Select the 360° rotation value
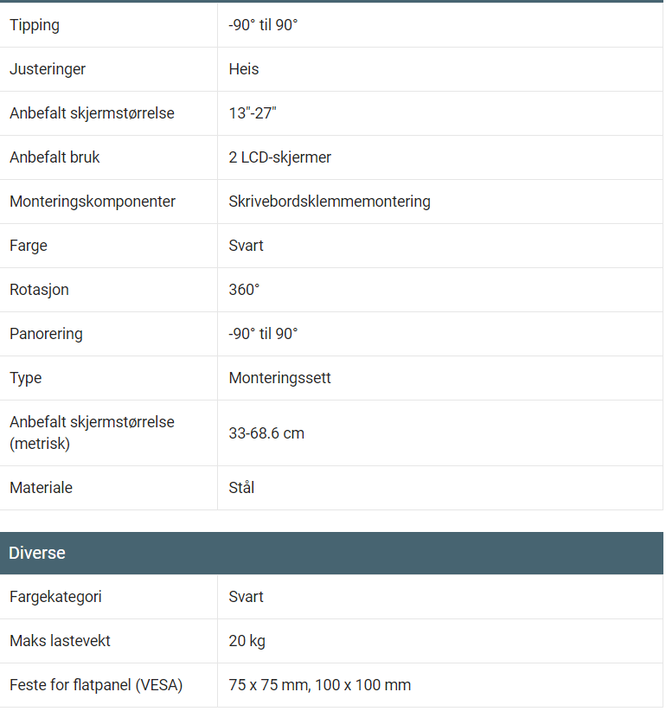 (x=244, y=290)
